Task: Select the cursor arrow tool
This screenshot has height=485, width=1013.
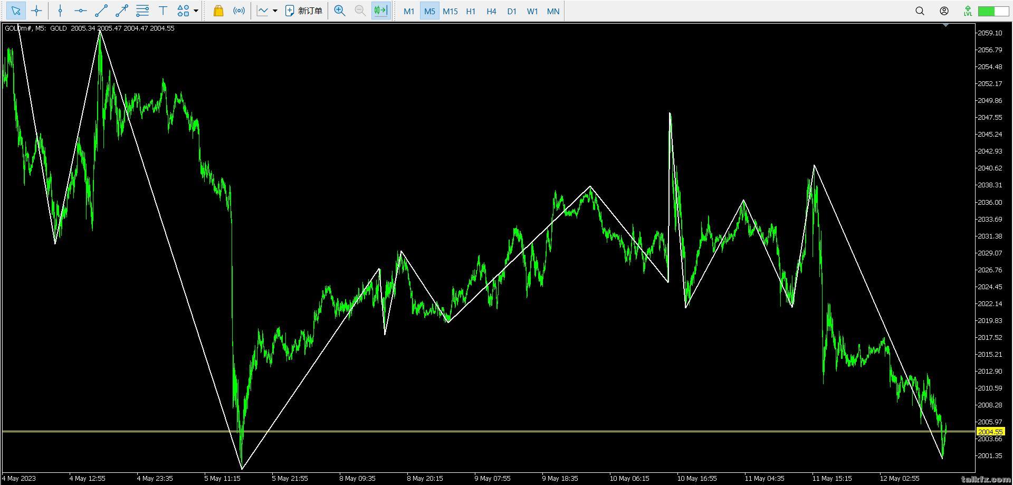Action: point(16,11)
